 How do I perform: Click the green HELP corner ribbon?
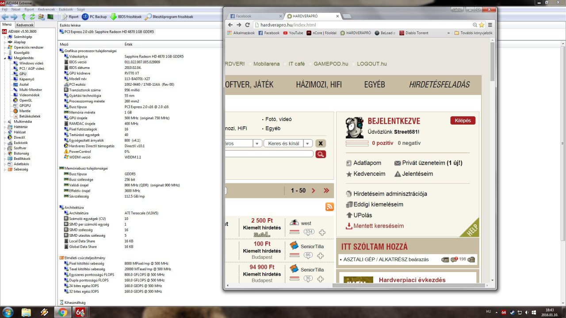pos(470,228)
